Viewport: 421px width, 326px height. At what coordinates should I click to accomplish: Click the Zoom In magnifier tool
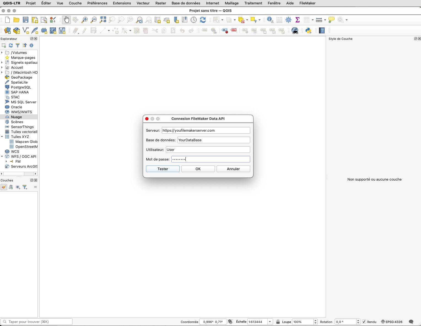(x=85, y=20)
